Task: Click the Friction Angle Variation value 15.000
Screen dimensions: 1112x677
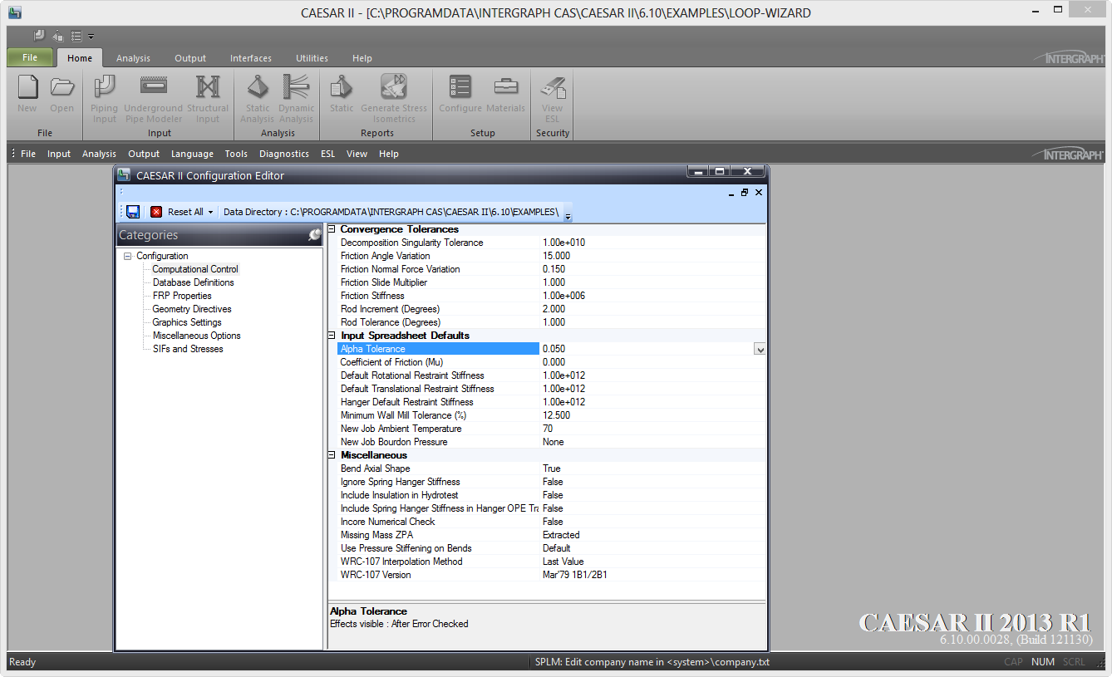Action: 557,256
